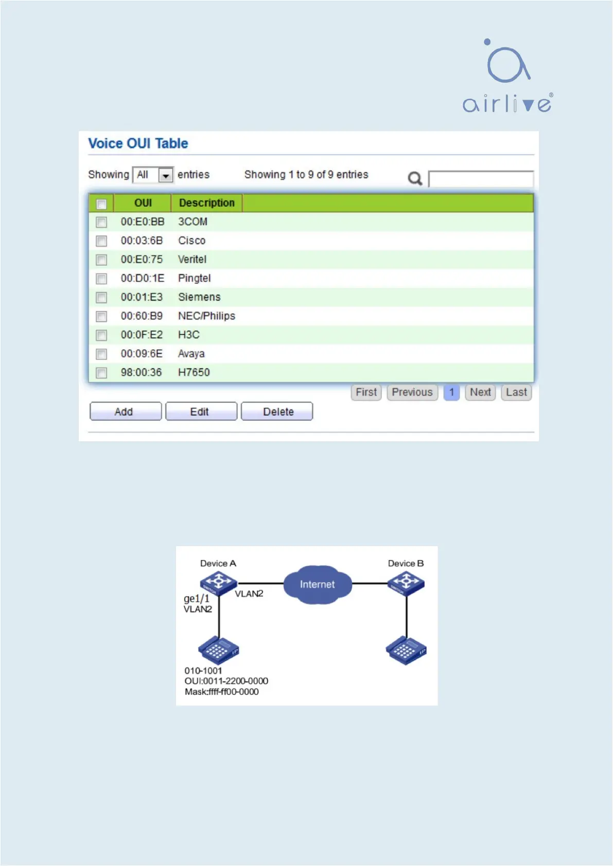Check the H7650 row checkbox
This screenshot has height=866, width=613.
(101, 373)
